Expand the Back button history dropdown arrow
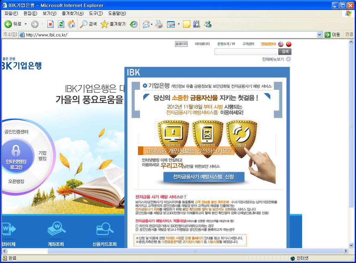Screen dimensions: 356x263 pos(25,24)
